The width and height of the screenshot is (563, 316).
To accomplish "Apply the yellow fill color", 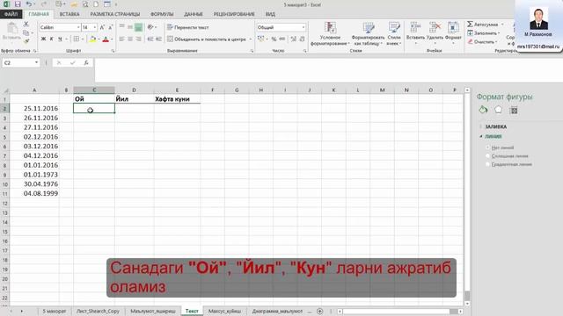I will click(x=92, y=39).
